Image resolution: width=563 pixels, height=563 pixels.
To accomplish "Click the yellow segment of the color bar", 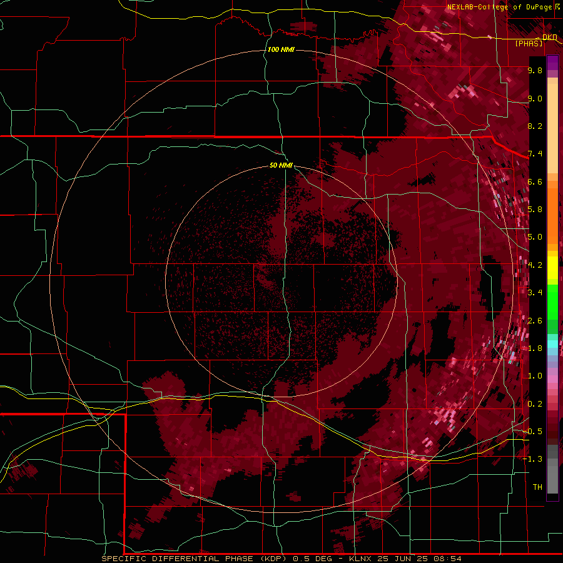I will [552, 268].
